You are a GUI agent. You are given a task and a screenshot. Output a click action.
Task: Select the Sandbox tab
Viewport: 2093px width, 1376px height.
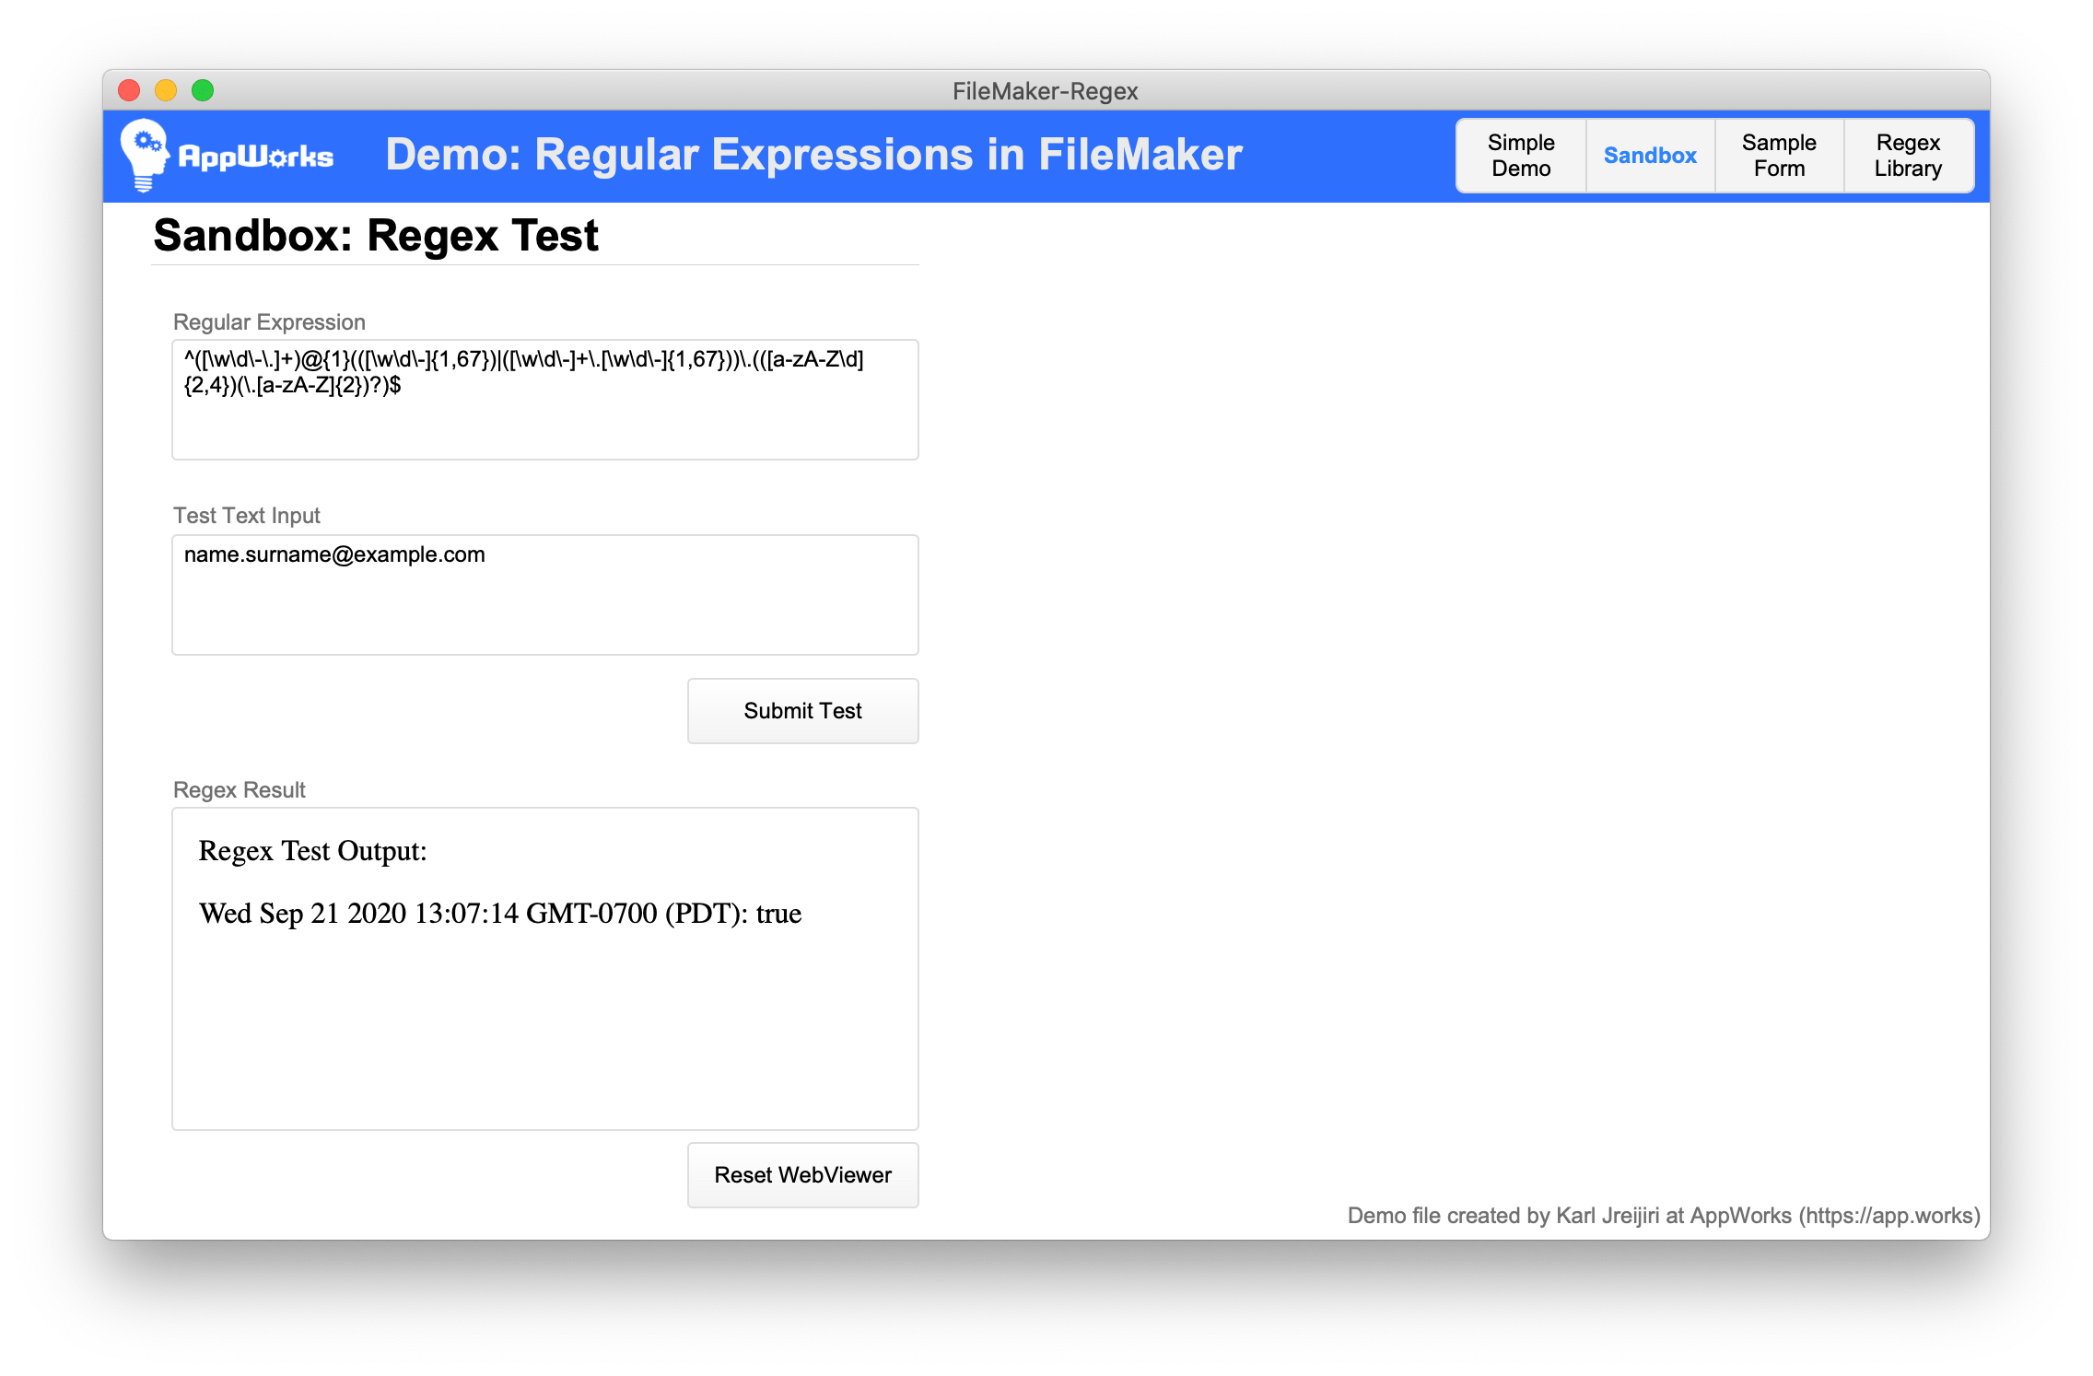coord(1650,156)
